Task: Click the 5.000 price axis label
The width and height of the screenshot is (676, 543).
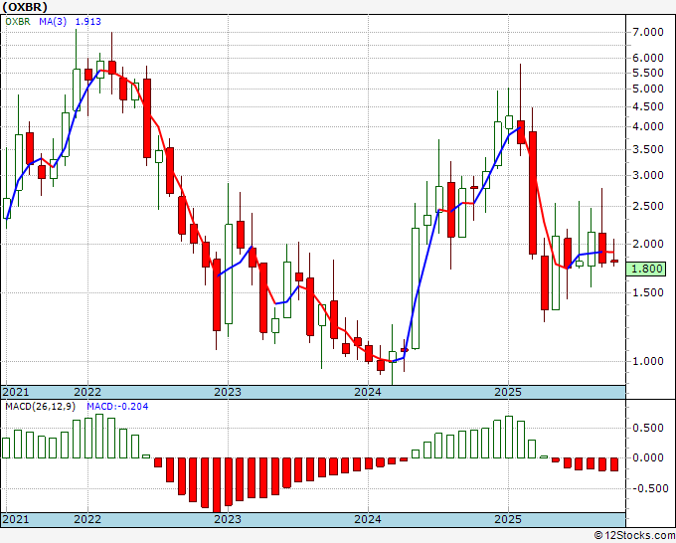Action: (648, 89)
